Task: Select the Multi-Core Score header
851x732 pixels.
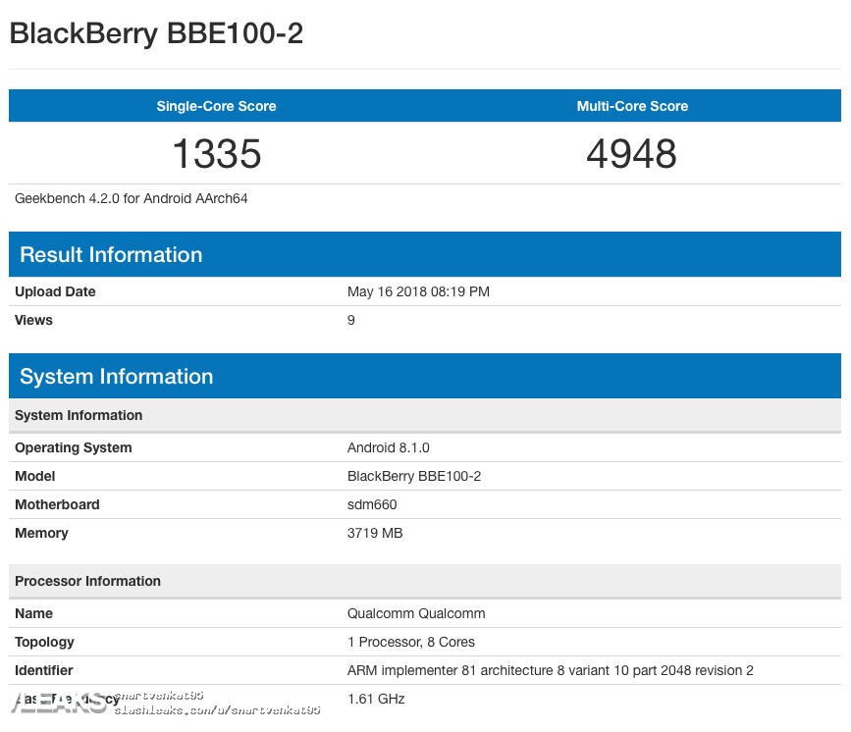Action: pyautogui.click(x=632, y=106)
